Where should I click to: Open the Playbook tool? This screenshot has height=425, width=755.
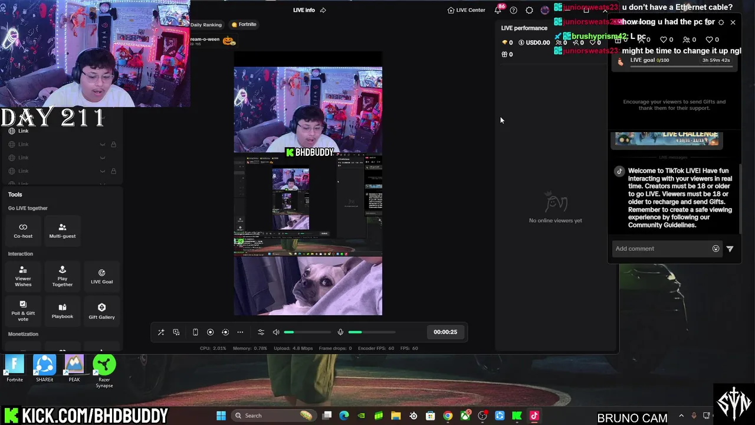click(63, 311)
